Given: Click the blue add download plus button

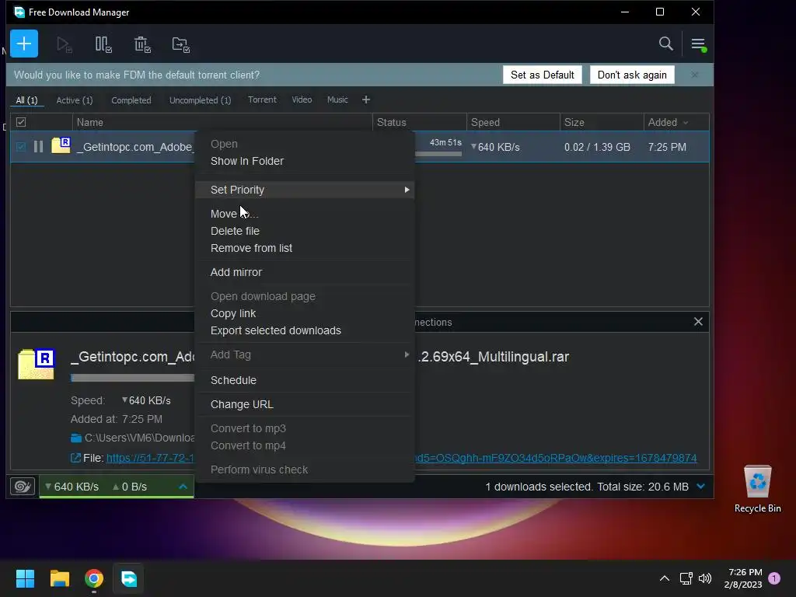Looking at the screenshot, I should pos(24,44).
